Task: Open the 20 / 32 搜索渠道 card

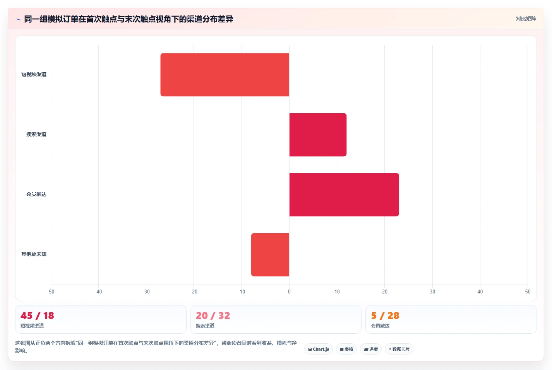Action: point(276,319)
